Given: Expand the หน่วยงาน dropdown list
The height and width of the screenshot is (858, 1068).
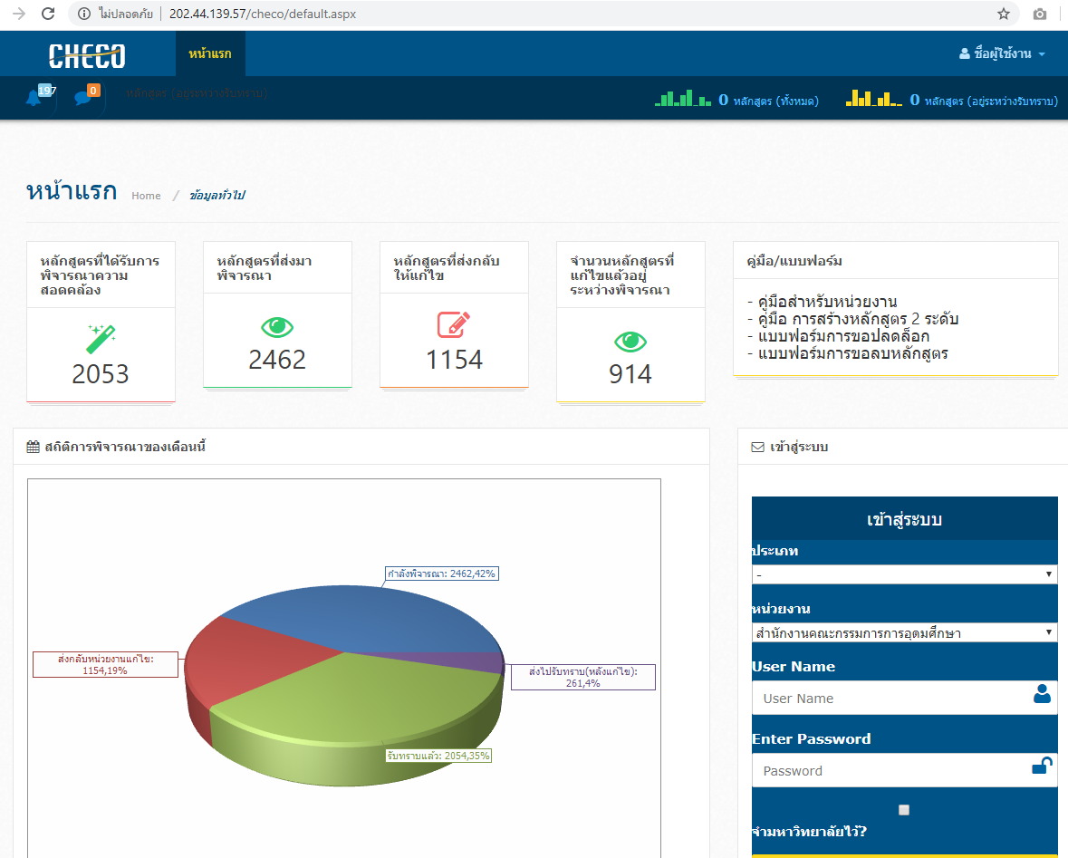Looking at the screenshot, I should pos(904,632).
